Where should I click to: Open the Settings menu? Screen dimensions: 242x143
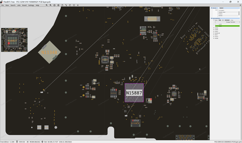(31, 5)
